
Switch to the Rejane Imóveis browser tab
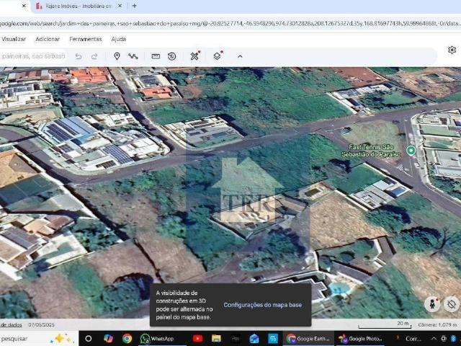[x=79, y=6]
